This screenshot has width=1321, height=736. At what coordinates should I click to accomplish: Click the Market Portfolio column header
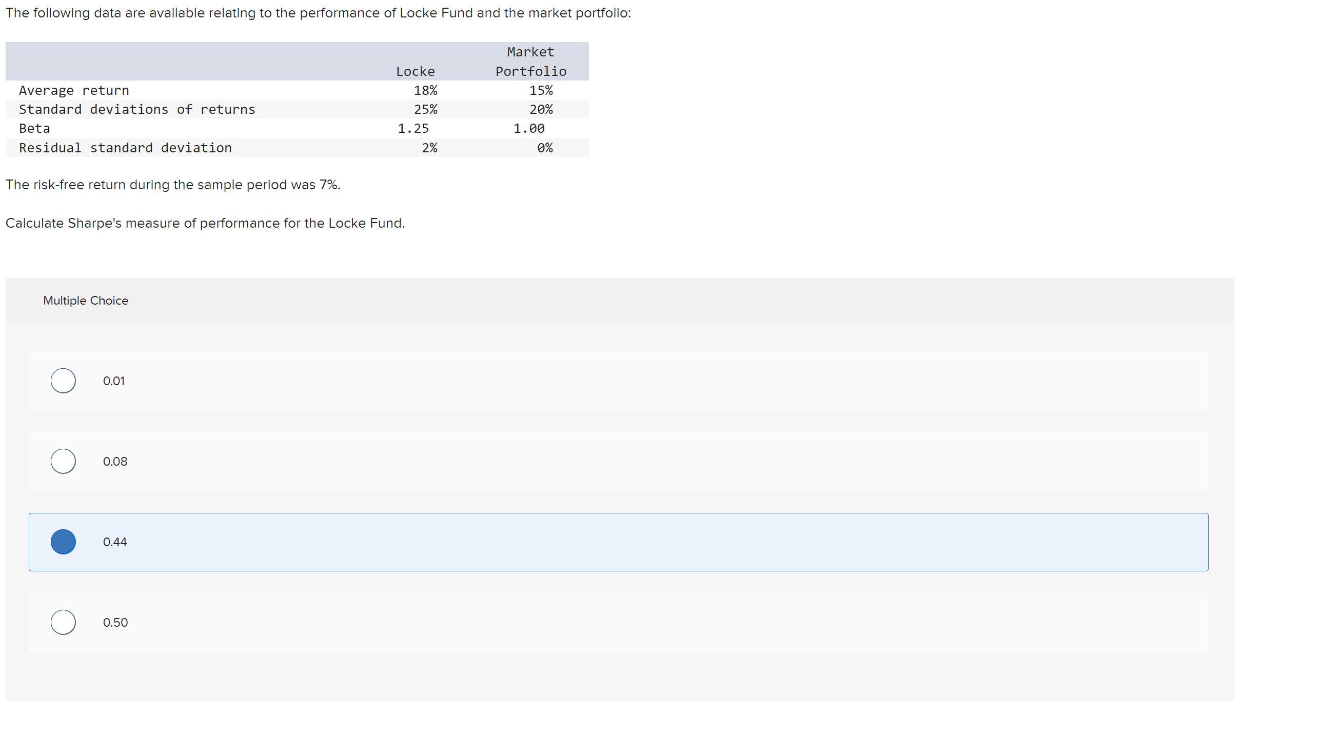pos(530,61)
